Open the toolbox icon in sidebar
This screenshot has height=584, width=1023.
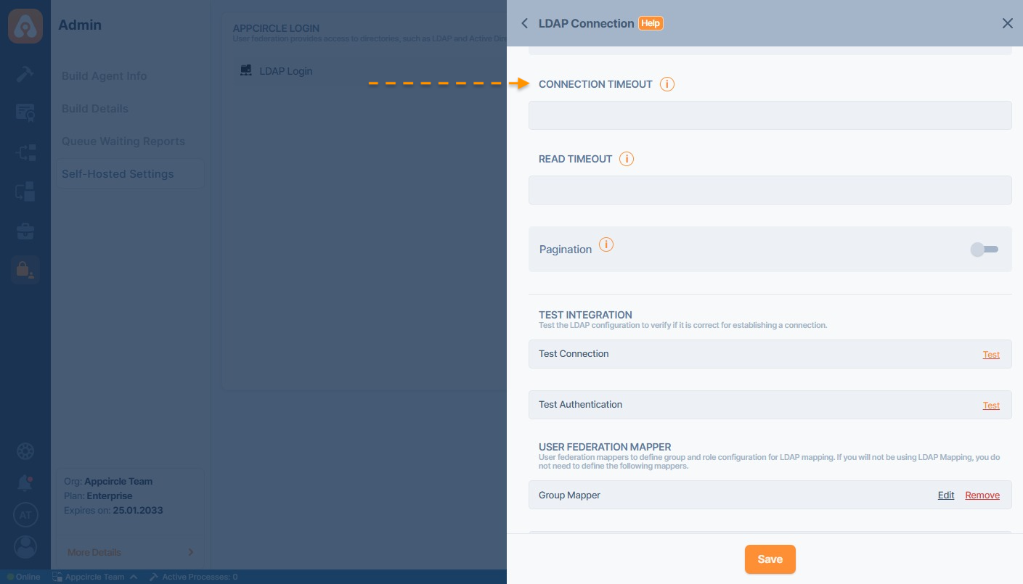pyautogui.click(x=25, y=231)
